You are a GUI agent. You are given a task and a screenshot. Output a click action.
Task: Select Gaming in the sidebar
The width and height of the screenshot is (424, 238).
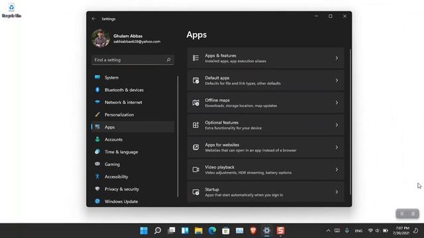(x=132, y=164)
